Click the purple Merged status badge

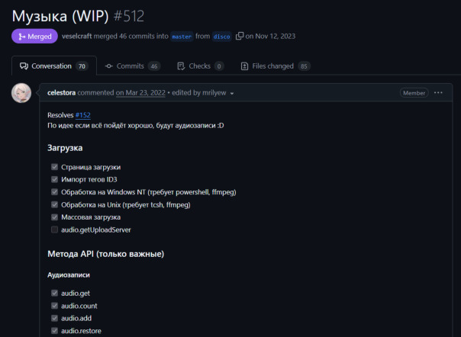click(34, 36)
